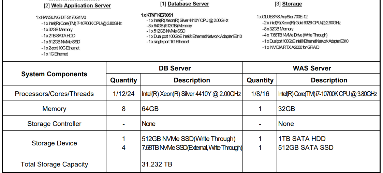Click the Total Storage Capacity row label
Viewport: 383px width, 173px height.
click(54, 164)
